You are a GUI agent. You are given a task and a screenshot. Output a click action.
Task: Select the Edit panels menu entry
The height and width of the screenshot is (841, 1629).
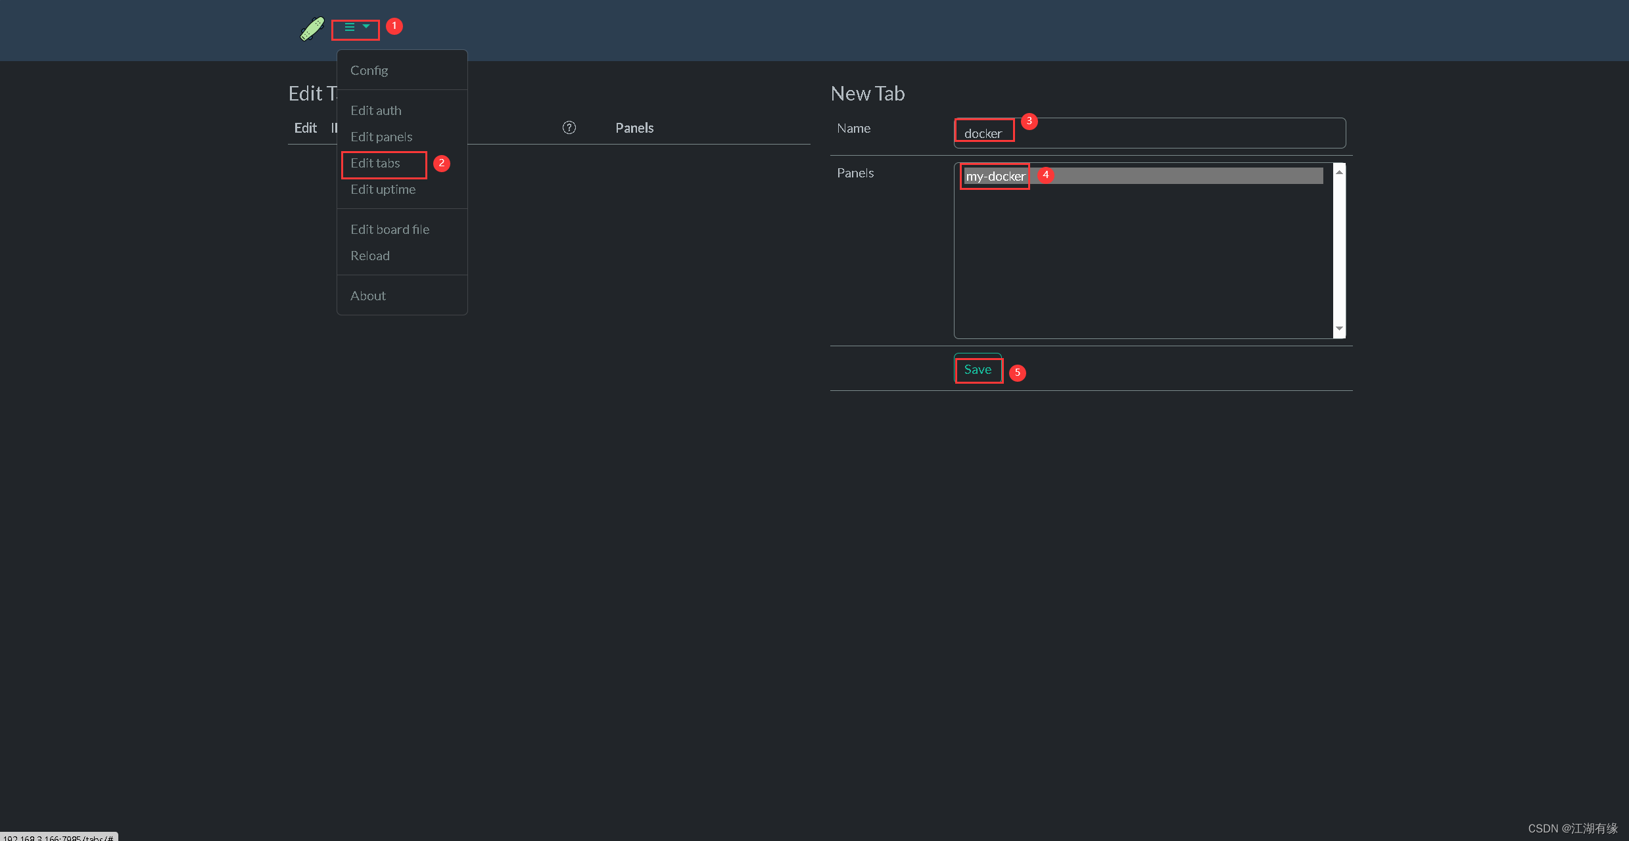[x=381, y=137]
